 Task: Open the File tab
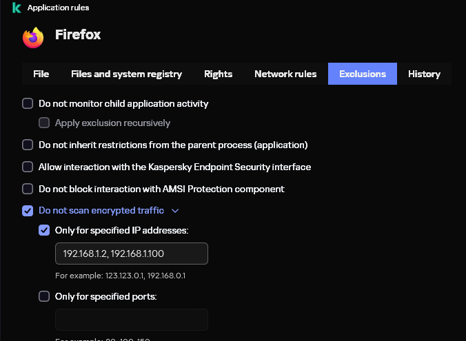tap(41, 74)
